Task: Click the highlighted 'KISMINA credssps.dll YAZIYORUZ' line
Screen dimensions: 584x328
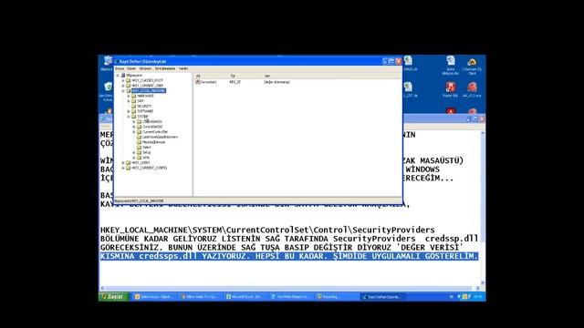Action: click(x=289, y=256)
